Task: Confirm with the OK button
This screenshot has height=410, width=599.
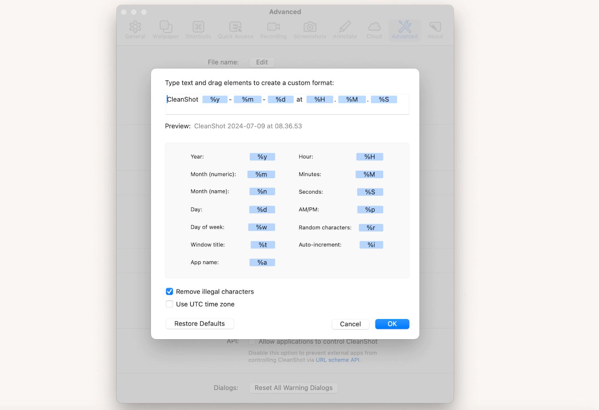Action: coord(392,324)
